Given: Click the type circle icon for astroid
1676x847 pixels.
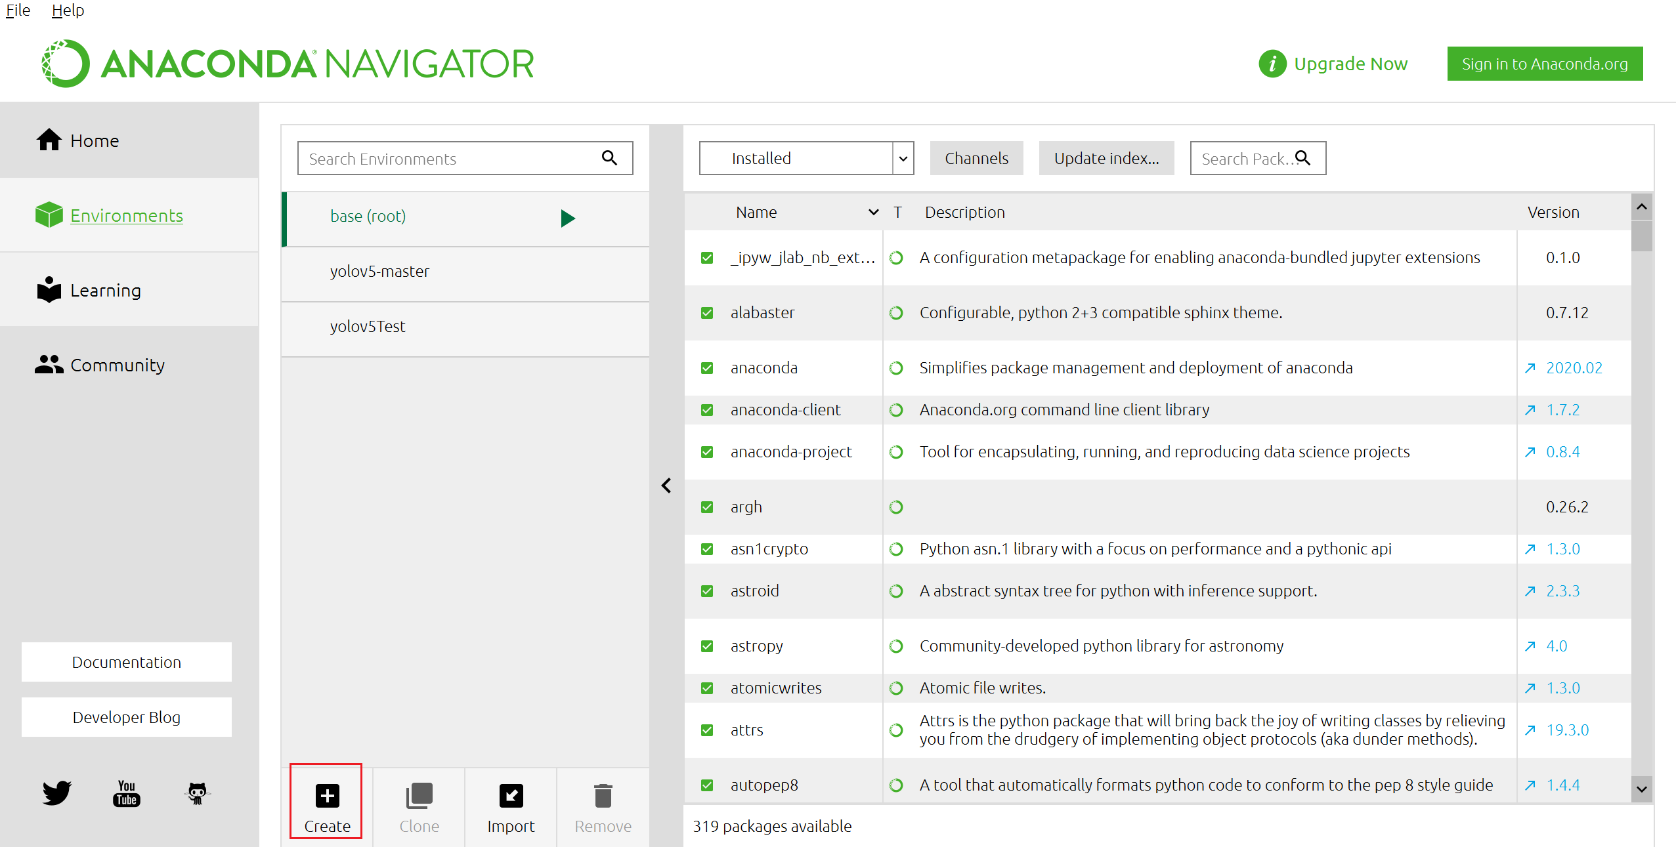Looking at the screenshot, I should 896,591.
